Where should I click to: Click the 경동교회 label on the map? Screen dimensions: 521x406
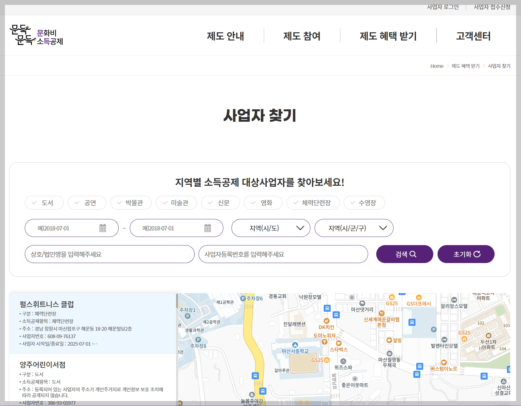click(x=277, y=296)
